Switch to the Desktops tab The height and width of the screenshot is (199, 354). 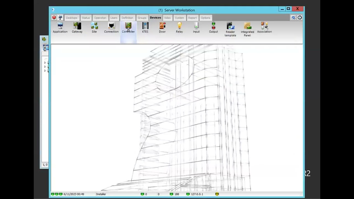coord(72,18)
